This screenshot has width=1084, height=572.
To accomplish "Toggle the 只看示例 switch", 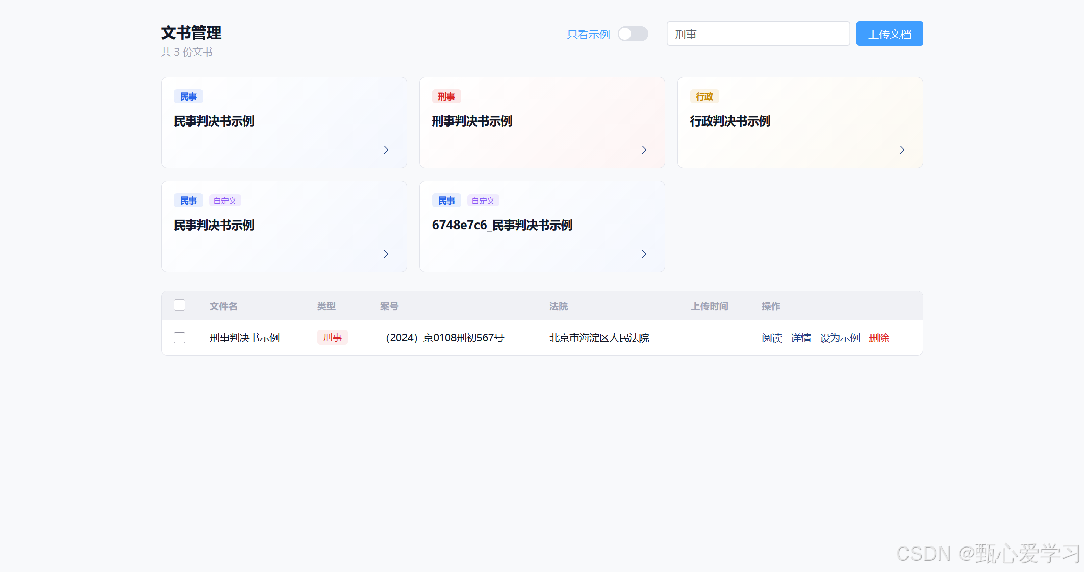I will tap(633, 34).
